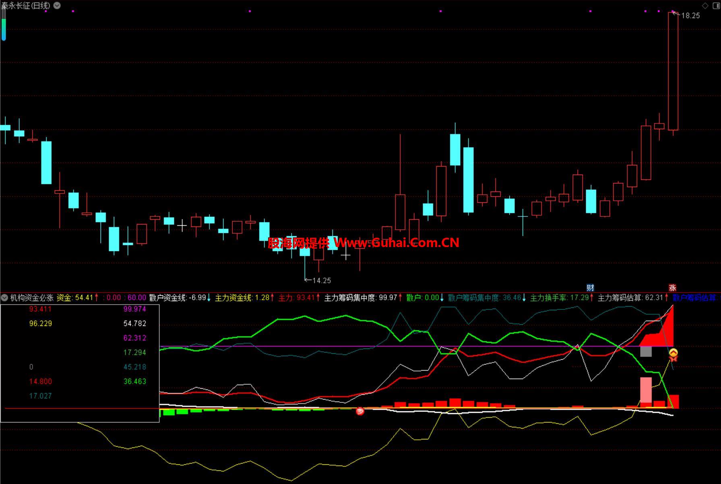Screen dimensions: 721x484
Task: Click the red 多 signal badge
Action: pos(360,411)
